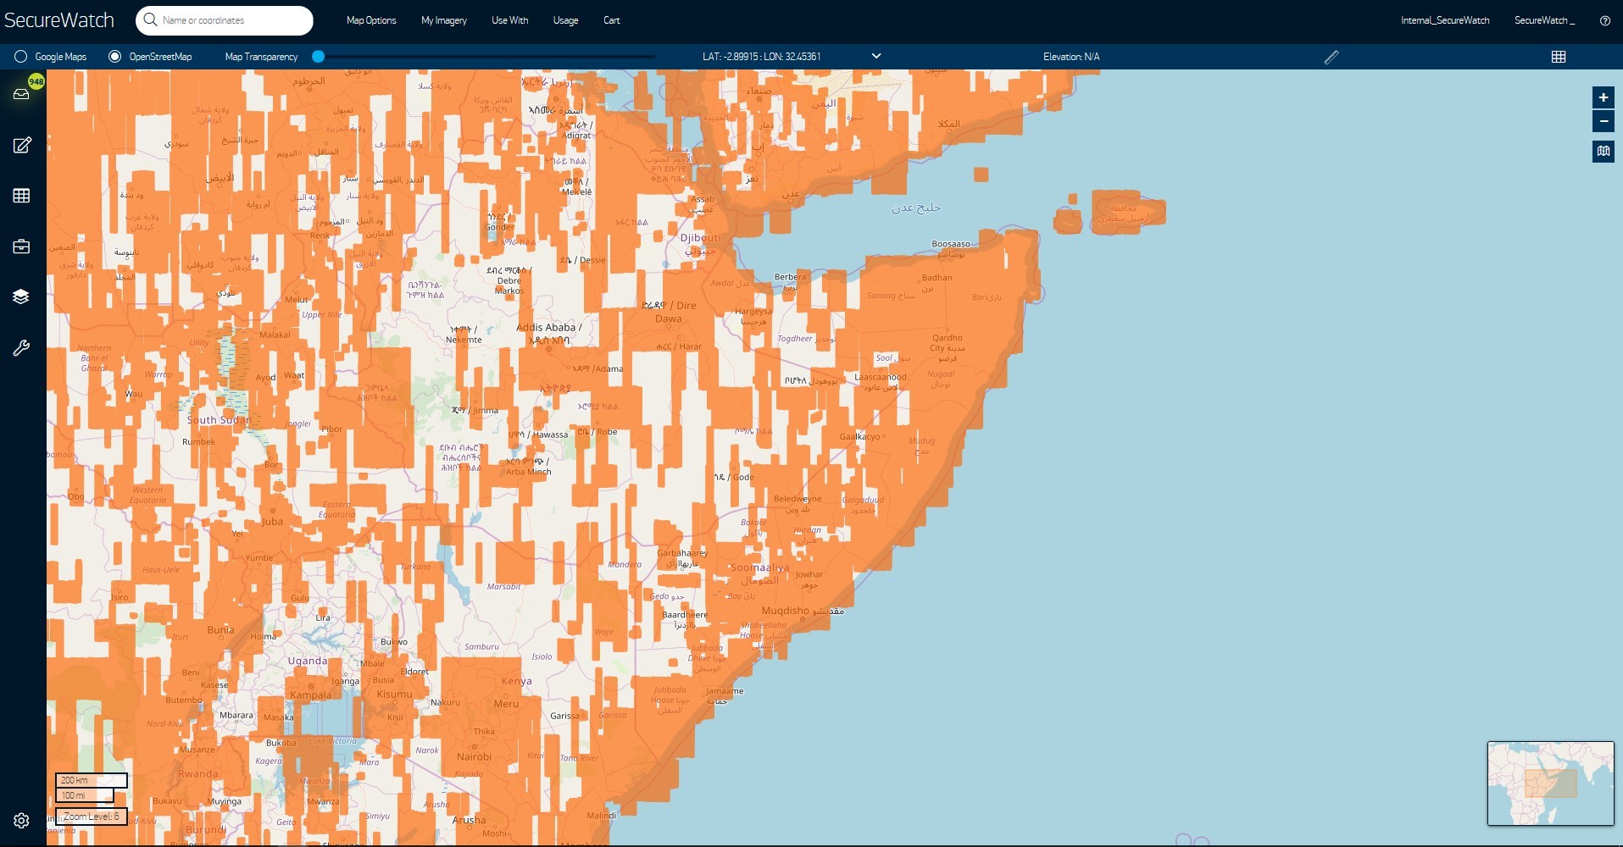Click the South Sudan map label
1623x847 pixels.
coord(219,420)
